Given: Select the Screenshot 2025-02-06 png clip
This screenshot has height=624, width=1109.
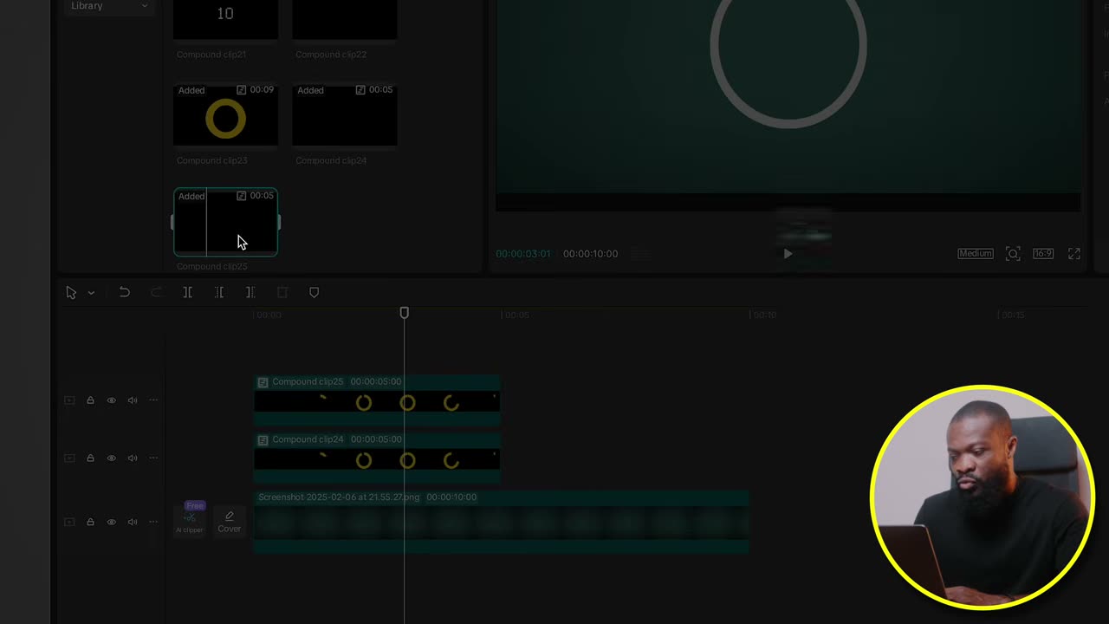Looking at the screenshot, I should 501,521.
